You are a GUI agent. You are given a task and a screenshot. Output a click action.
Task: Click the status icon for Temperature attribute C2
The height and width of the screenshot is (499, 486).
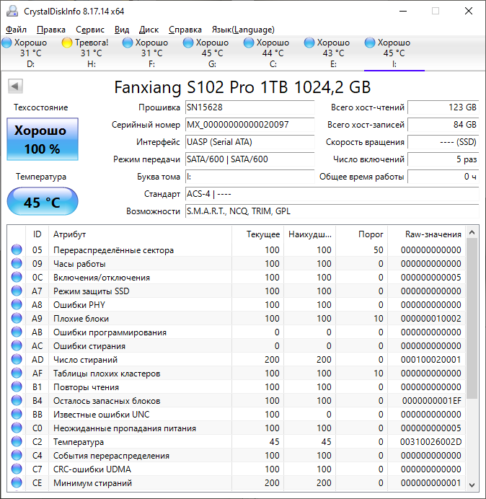[17, 442]
